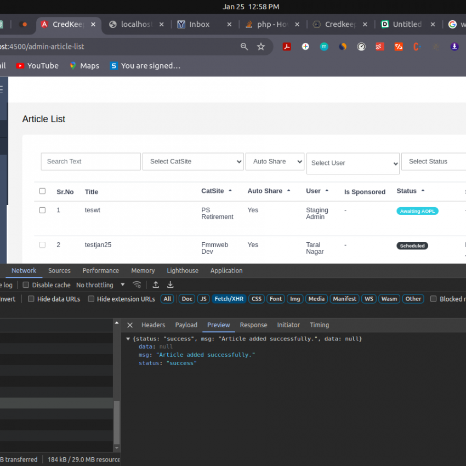Click the speedometer extension icon

(x=361, y=47)
